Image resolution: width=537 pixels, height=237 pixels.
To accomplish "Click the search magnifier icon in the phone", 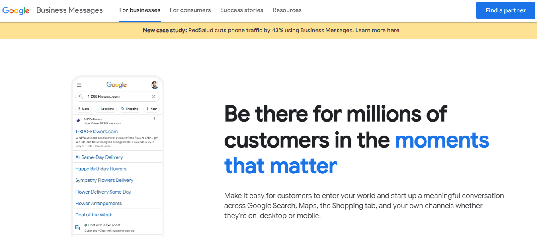I will coord(81,96).
